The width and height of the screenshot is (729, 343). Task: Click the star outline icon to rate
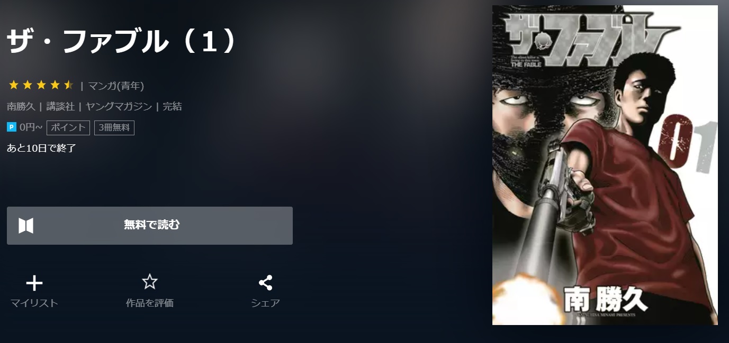coord(150,282)
